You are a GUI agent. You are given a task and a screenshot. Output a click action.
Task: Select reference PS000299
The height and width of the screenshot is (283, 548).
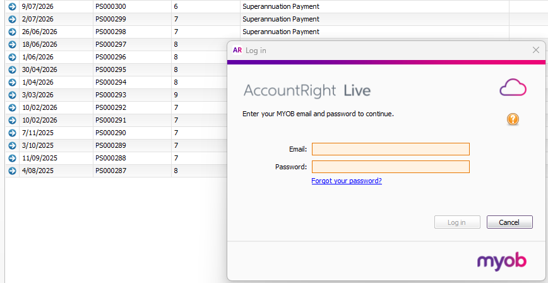(x=110, y=19)
